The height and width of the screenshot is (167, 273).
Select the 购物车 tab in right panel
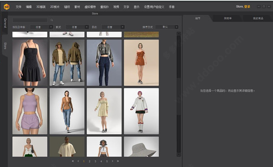point(228,18)
